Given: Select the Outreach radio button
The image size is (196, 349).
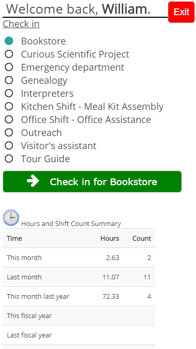Looking at the screenshot, I should [x=9, y=133].
